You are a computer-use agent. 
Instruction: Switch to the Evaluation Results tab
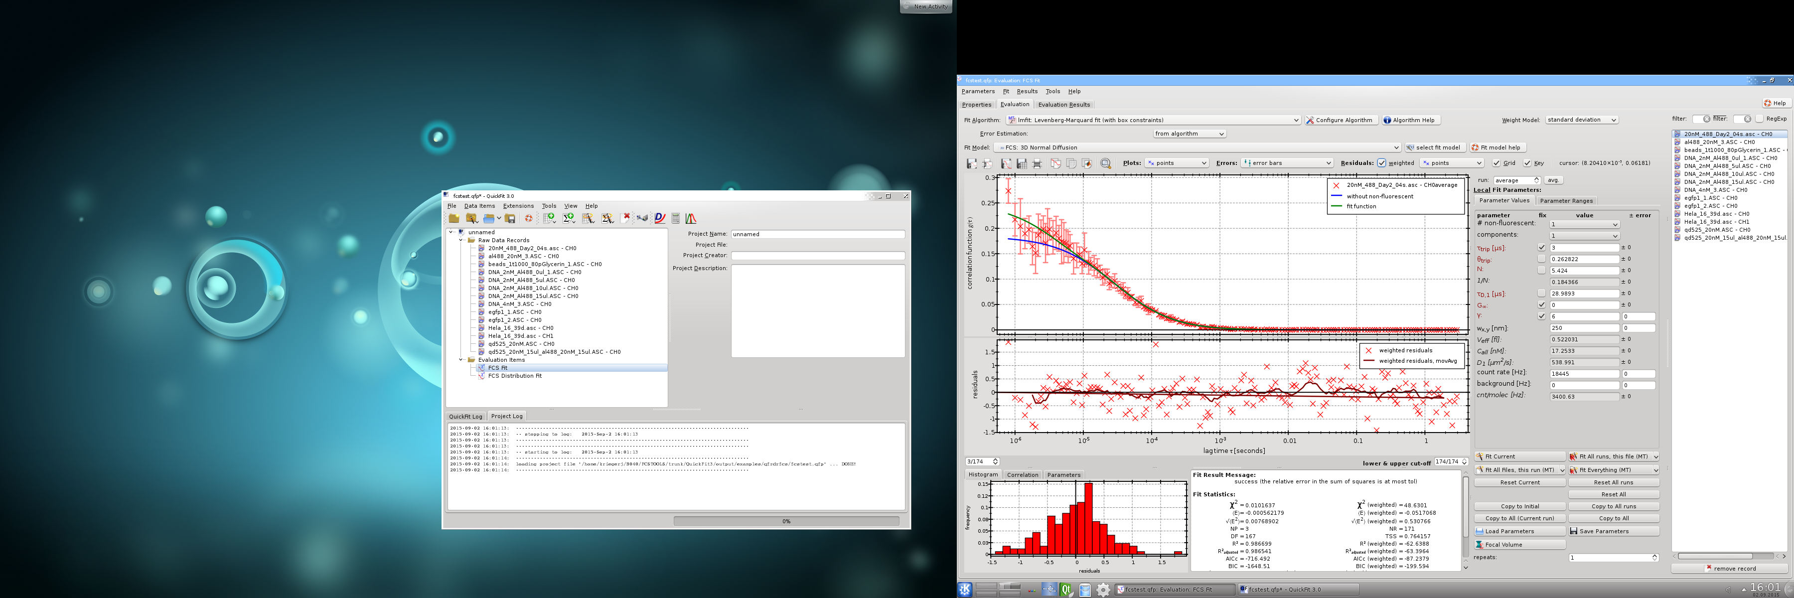click(1063, 105)
